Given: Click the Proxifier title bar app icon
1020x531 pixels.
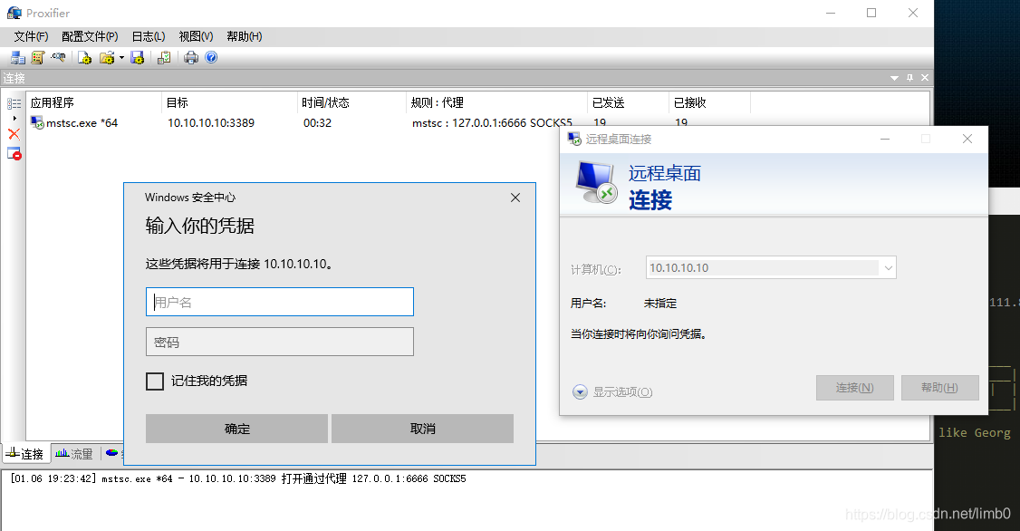Looking at the screenshot, I should pos(14,13).
